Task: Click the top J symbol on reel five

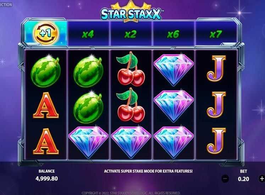Action: [216, 68]
